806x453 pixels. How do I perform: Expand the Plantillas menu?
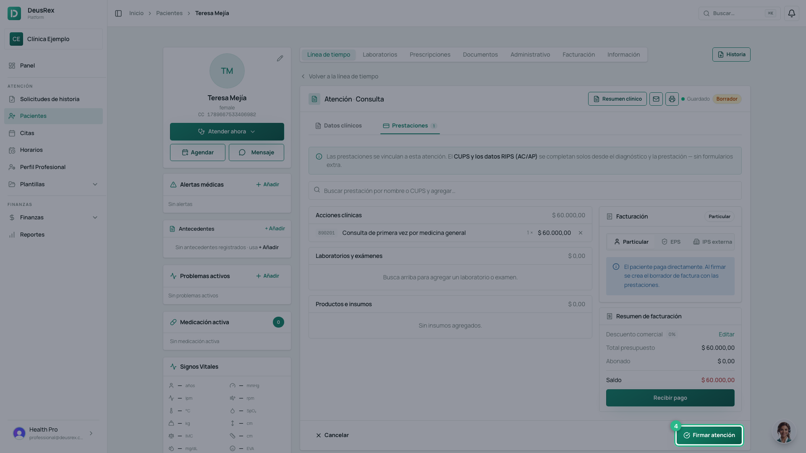tap(53, 185)
